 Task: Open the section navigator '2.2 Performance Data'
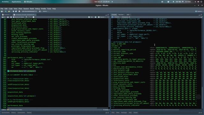15,110
